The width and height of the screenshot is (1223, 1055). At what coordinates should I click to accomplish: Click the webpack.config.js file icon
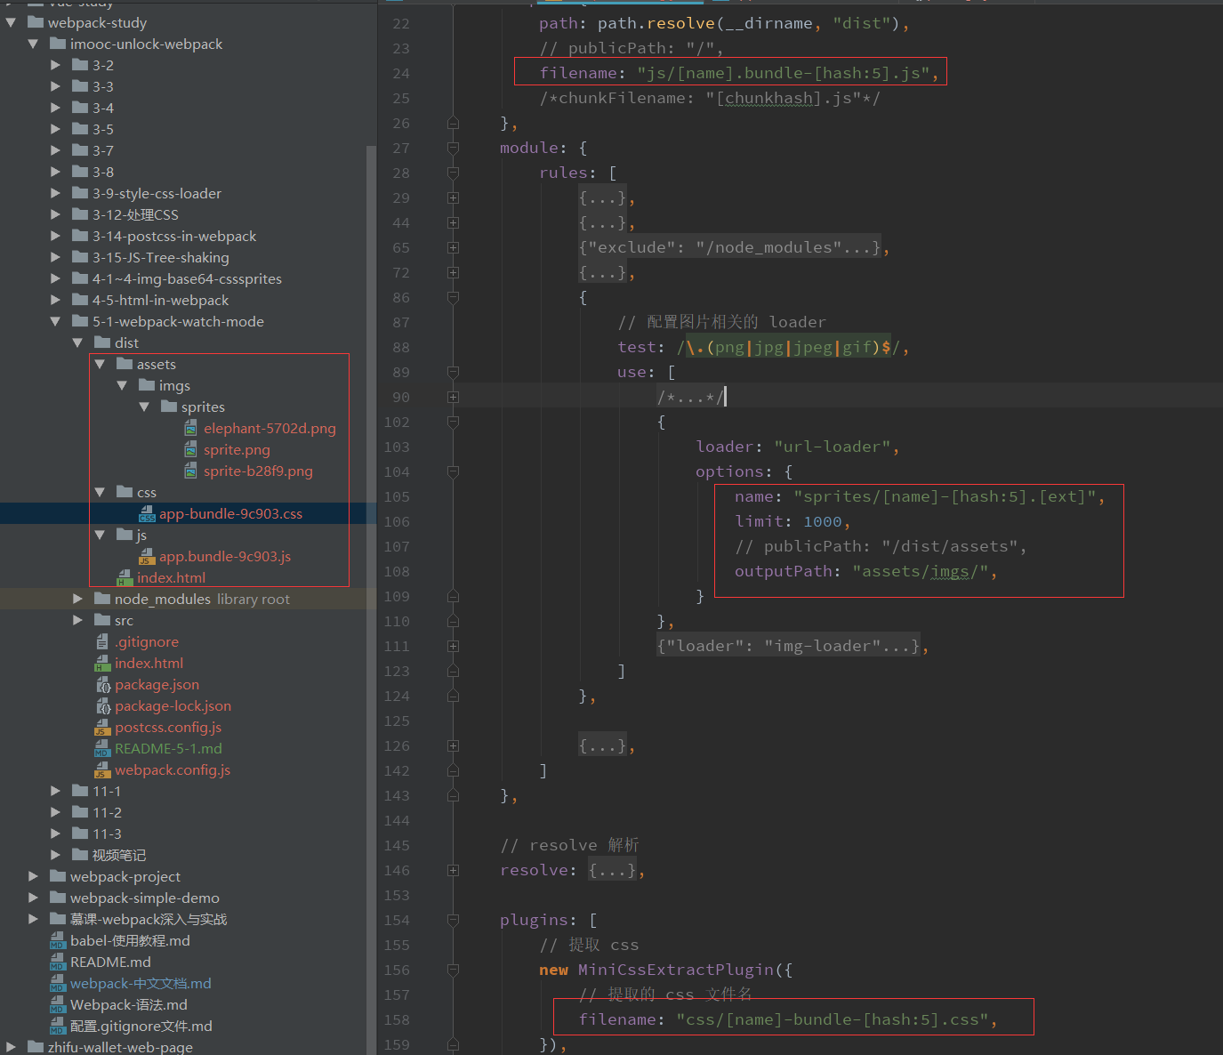102,770
